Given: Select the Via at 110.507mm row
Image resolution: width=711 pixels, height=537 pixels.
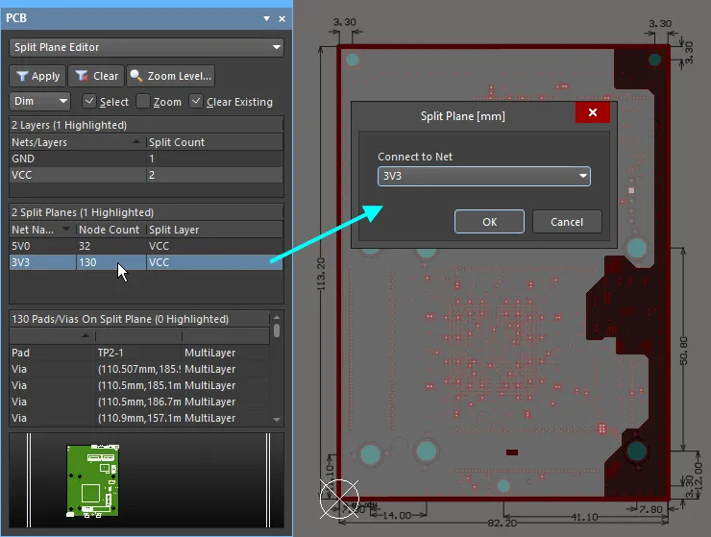Looking at the screenshot, I should 139,369.
